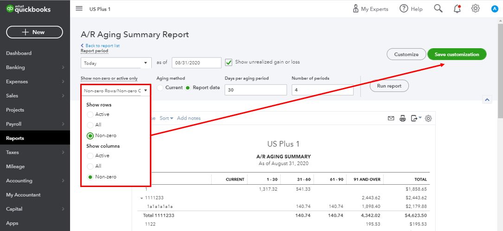The width and height of the screenshot is (503, 231).
Task: Toggle Show unrealized gain or loss
Action: (228, 62)
